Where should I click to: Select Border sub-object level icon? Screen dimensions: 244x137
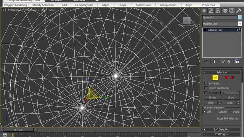(x=221, y=78)
